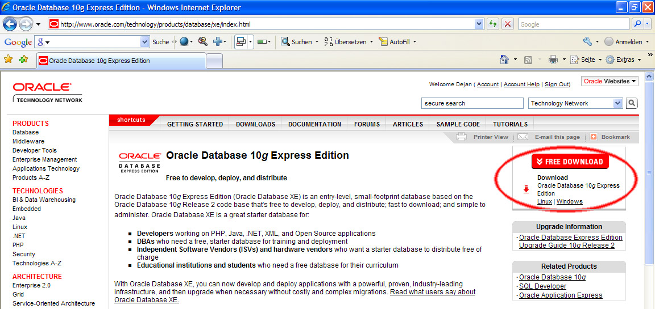
Task: Click the Printer View icon
Action: point(461,137)
